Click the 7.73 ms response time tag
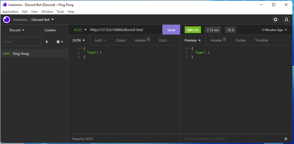The image size is (294, 144). click(213, 30)
